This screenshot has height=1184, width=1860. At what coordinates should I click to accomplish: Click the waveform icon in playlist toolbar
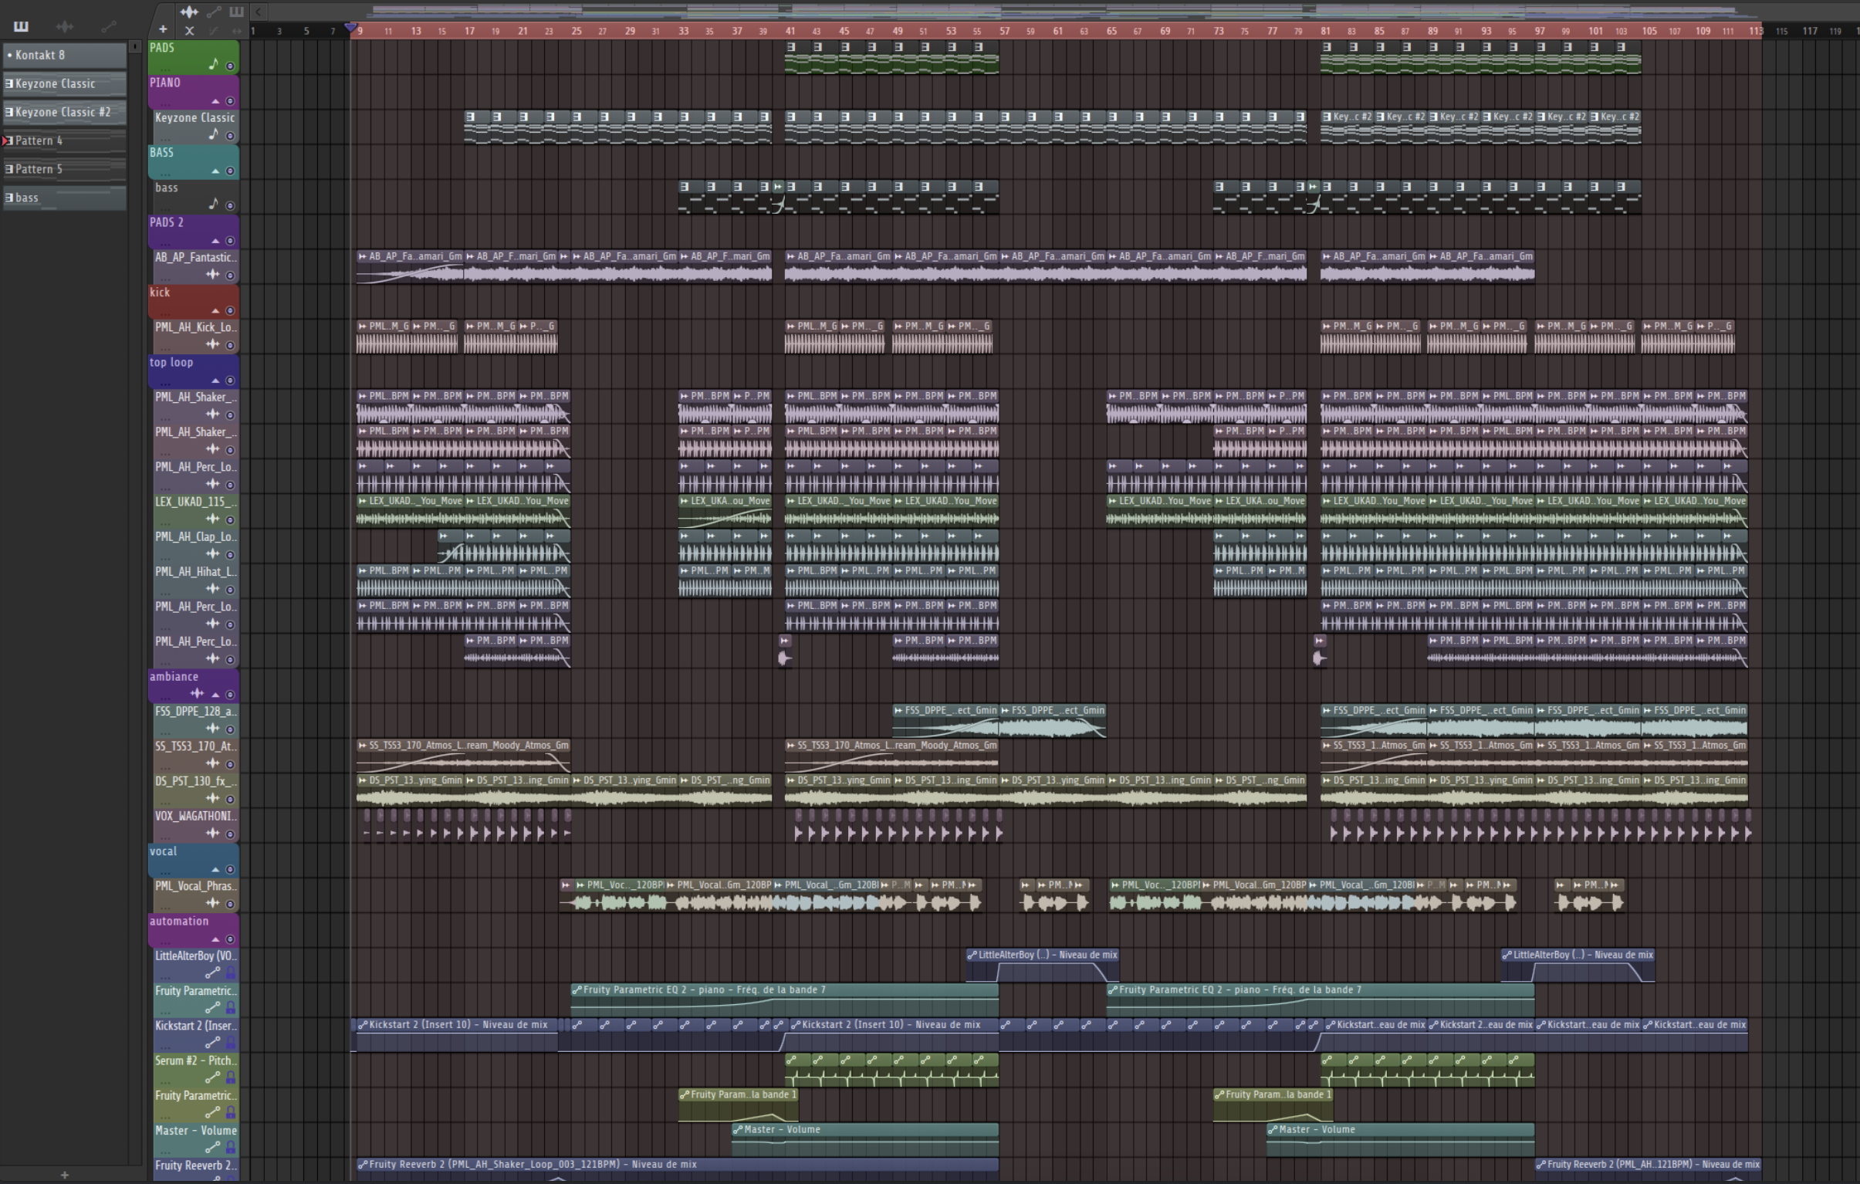click(x=189, y=12)
